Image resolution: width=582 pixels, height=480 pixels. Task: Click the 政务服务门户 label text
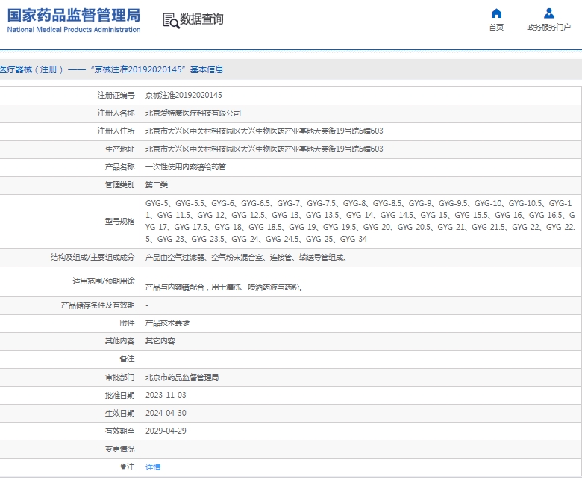[549, 28]
